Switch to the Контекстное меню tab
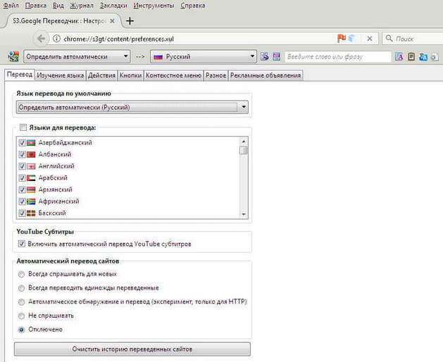Viewport: 443px width, 362px height. pyautogui.click(x=174, y=75)
